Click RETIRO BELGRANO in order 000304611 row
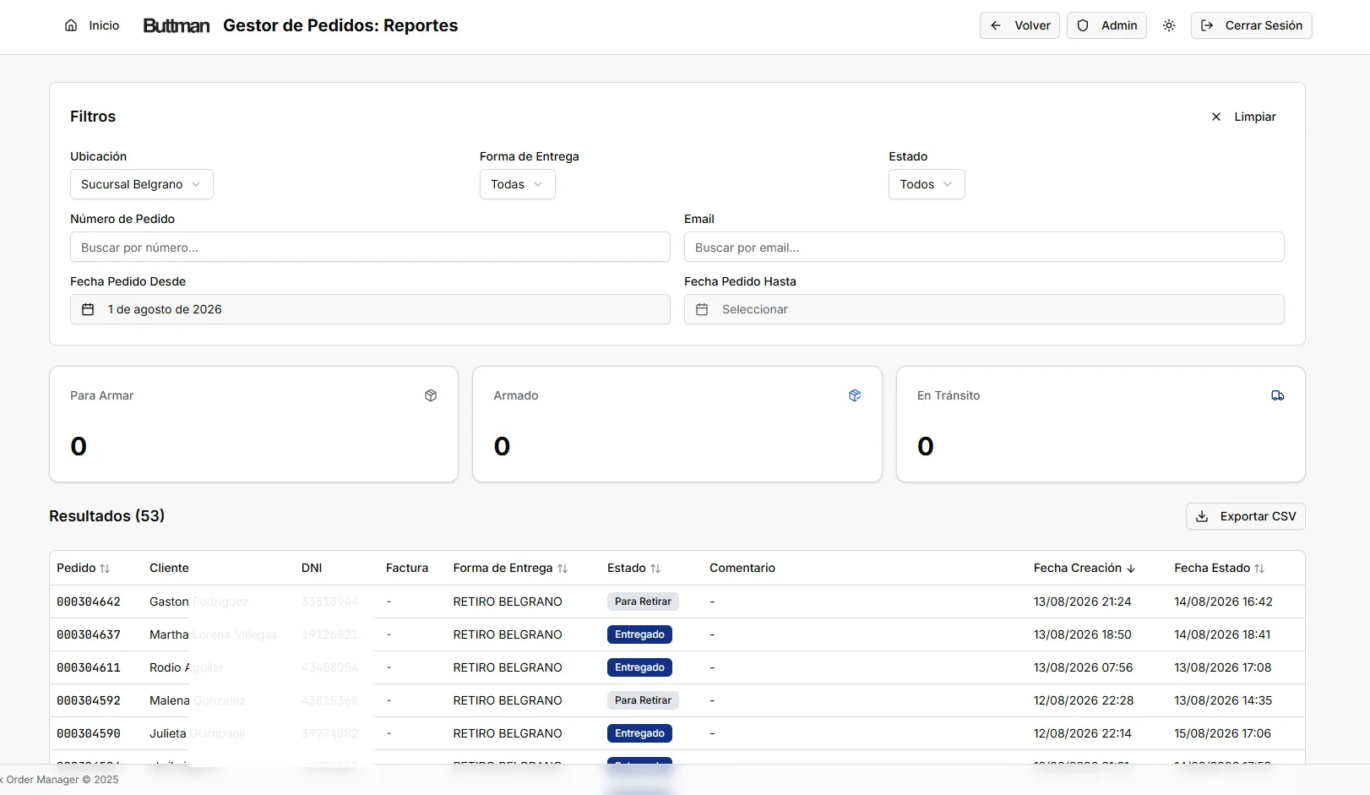1370x795 pixels. [x=508, y=667]
